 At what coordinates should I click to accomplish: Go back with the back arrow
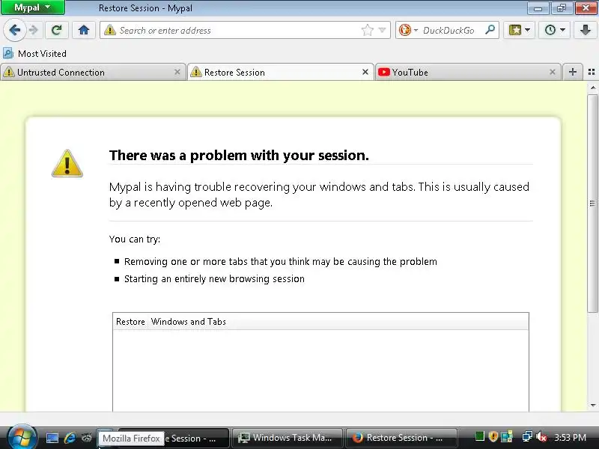tap(14, 30)
